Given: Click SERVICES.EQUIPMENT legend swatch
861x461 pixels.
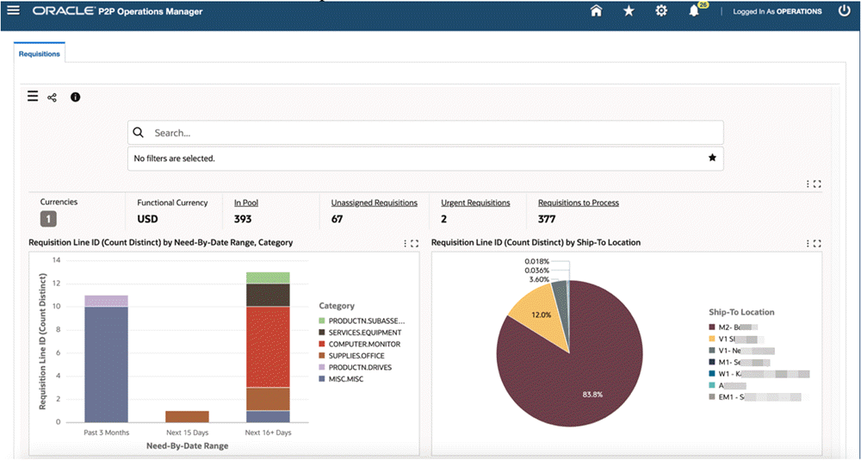Looking at the screenshot, I should click(x=322, y=333).
